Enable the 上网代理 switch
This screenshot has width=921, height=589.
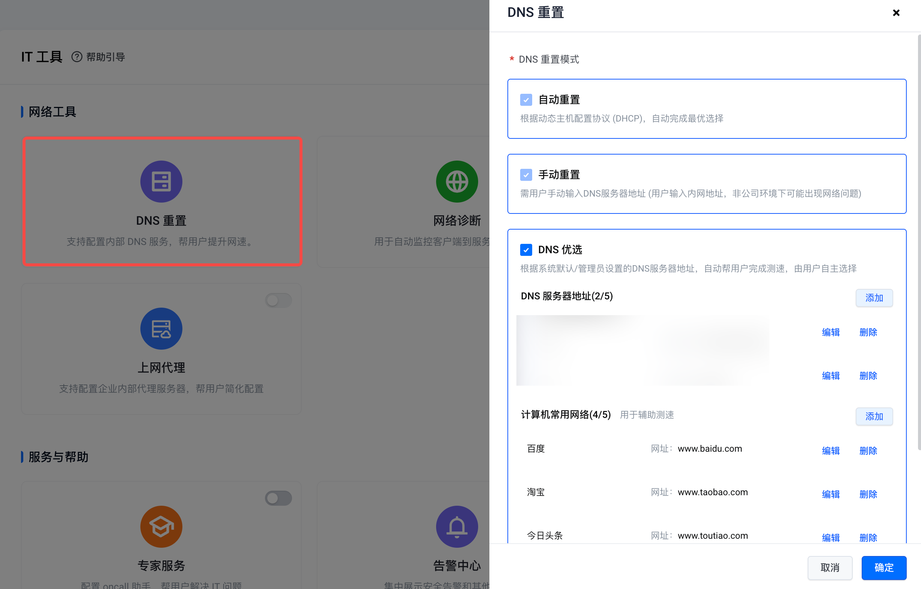pyautogui.click(x=278, y=301)
